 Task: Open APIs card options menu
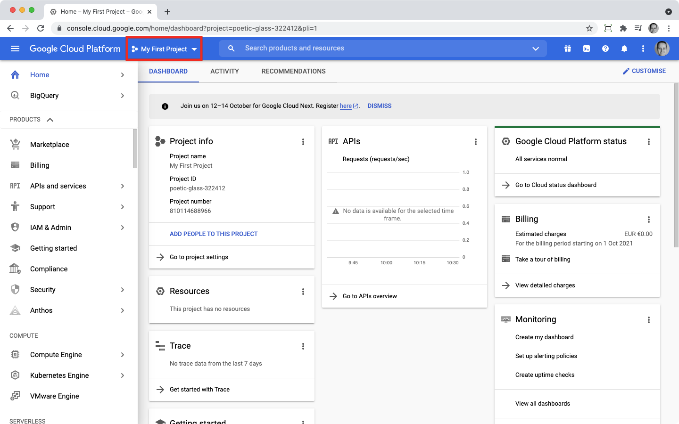pos(476,142)
